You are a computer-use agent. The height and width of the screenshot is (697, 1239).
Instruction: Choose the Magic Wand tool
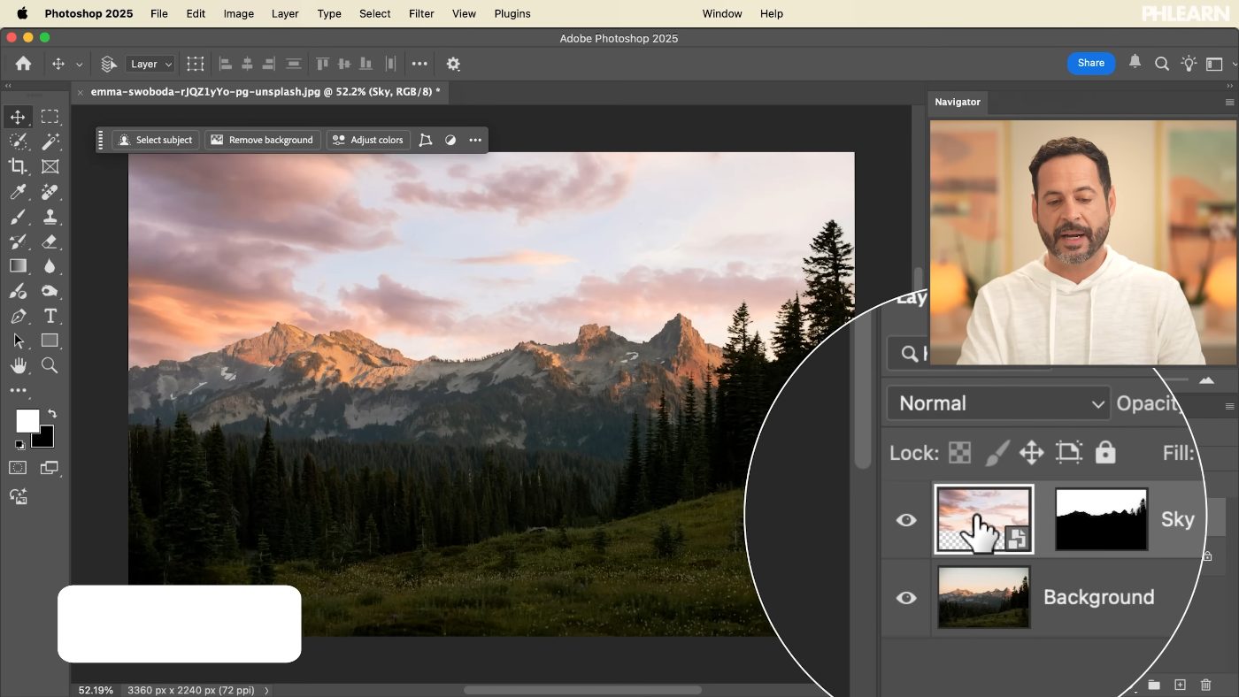click(50, 142)
